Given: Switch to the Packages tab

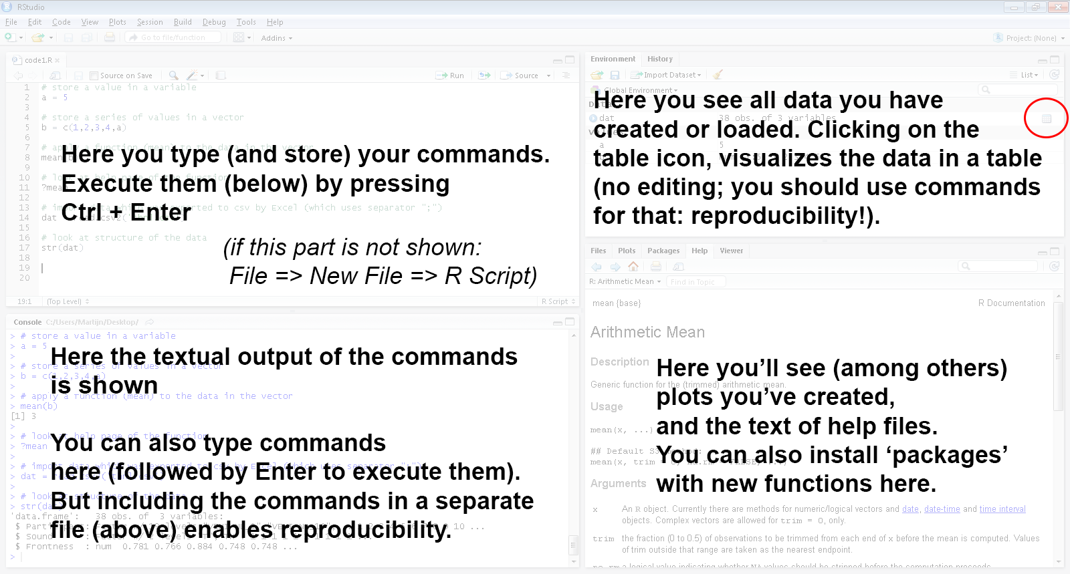Looking at the screenshot, I should click(663, 251).
